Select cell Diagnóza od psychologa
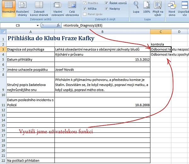Screen dimensions: 189x164 pyautogui.click(x=31, y=49)
